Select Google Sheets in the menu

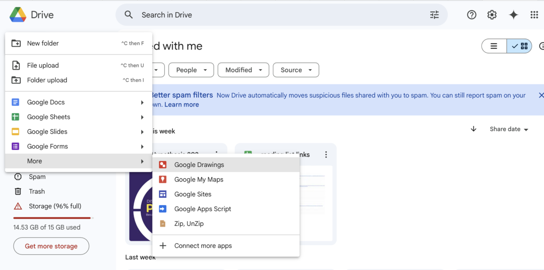pyautogui.click(x=48, y=117)
